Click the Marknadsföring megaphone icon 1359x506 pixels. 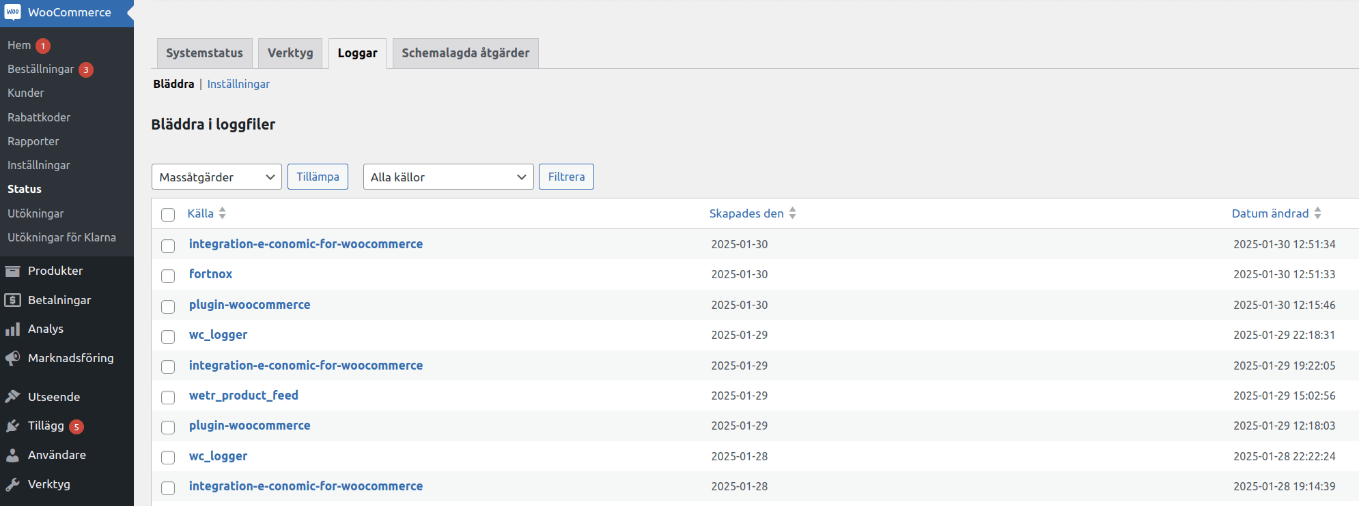click(12, 359)
